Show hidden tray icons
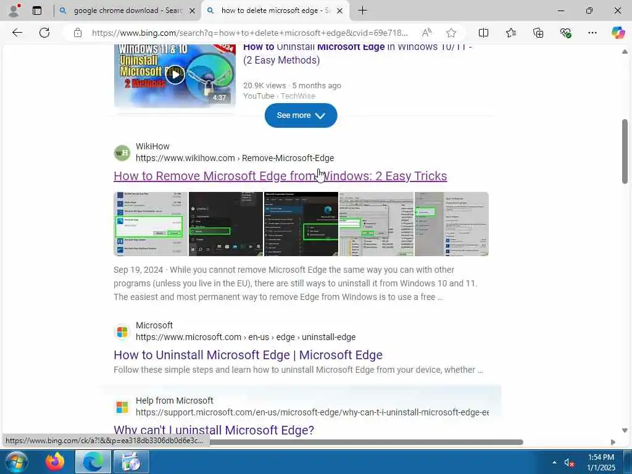 pyautogui.click(x=555, y=462)
